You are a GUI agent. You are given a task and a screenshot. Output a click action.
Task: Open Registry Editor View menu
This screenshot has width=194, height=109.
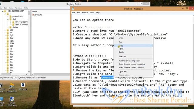(11, 8)
